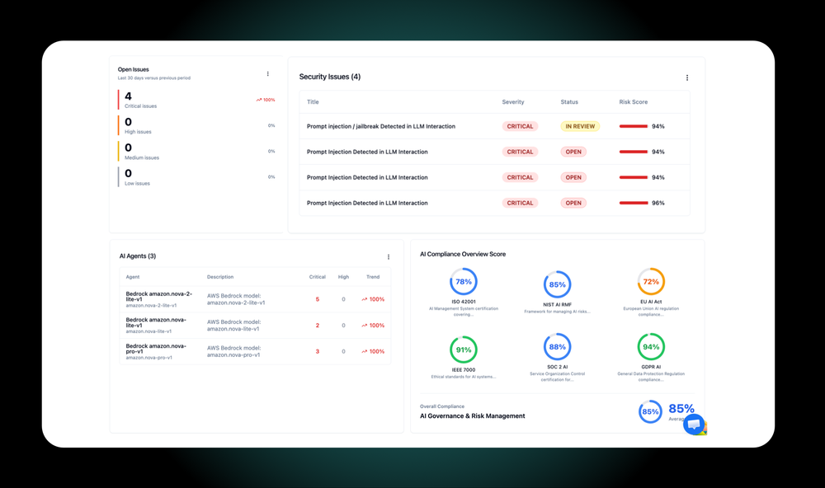Open the blue chat support bubble
825x488 pixels.
point(694,424)
